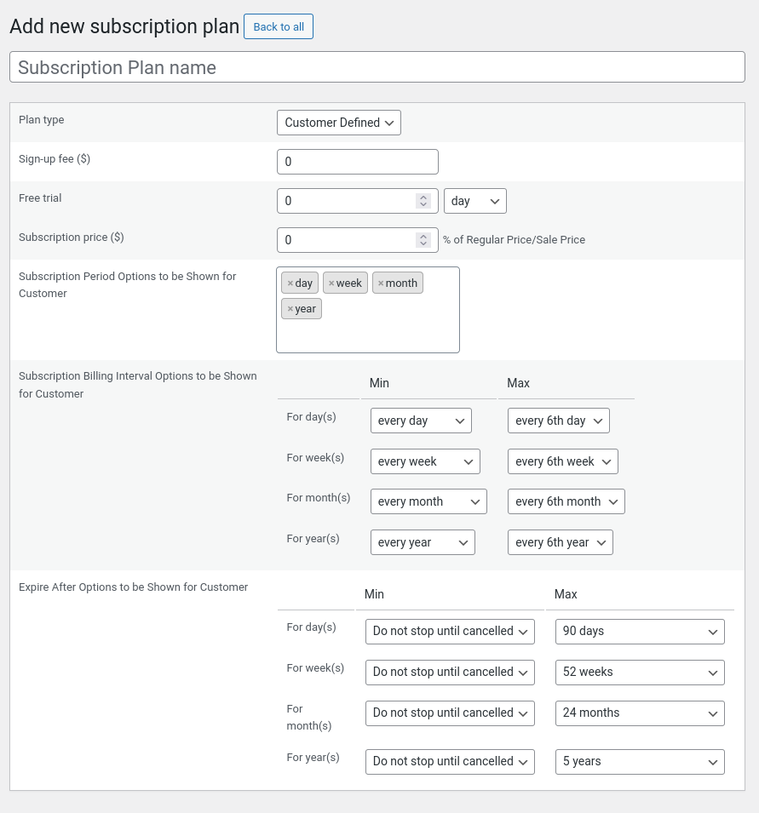This screenshot has height=813, width=759.
Task: Expand the Min billing interval for days
Action: point(421,421)
